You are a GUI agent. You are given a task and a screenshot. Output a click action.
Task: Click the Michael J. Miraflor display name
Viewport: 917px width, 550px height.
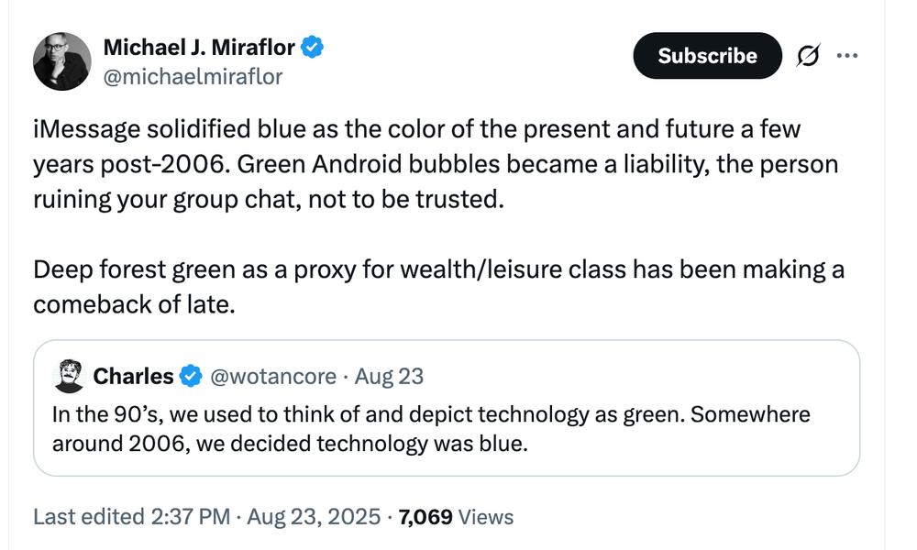pyautogui.click(x=200, y=48)
